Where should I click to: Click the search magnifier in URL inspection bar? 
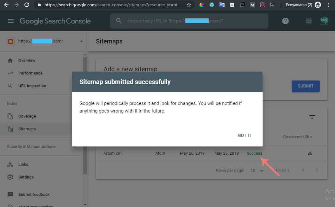pos(119,21)
